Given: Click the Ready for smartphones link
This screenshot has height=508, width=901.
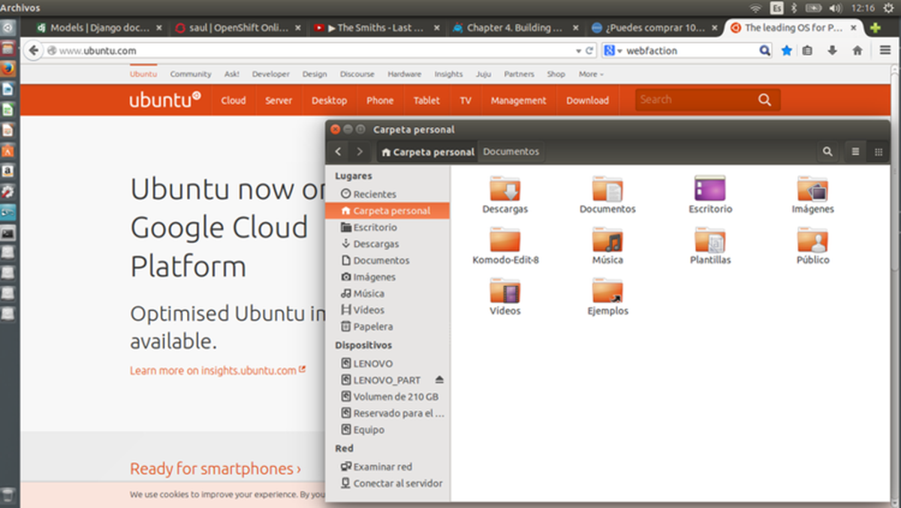Looking at the screenshot, I should pos(215,467).
